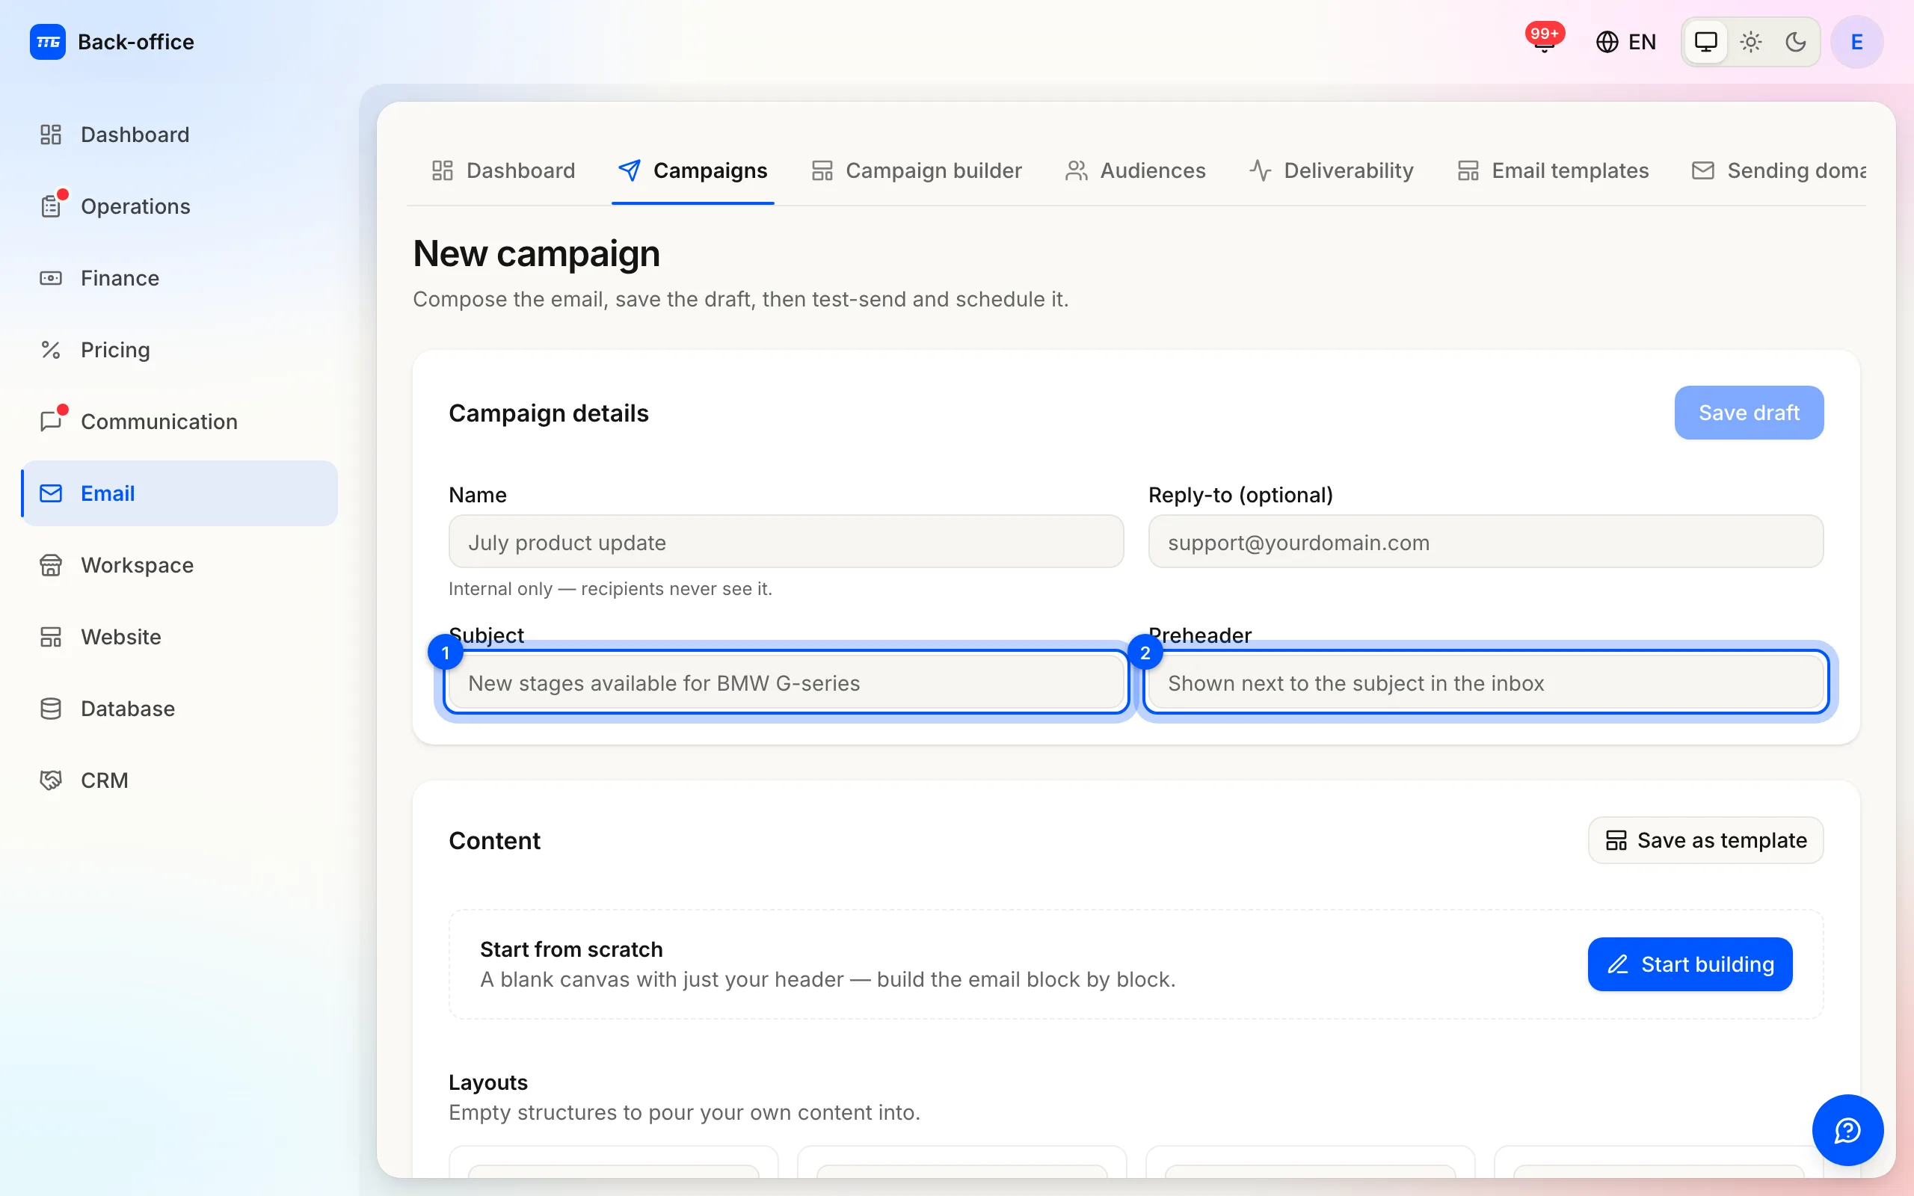The height and width of the screenshot is (1196, 1914).
Task: Click the Save draft button
Action: click(x=1749, y=413)
